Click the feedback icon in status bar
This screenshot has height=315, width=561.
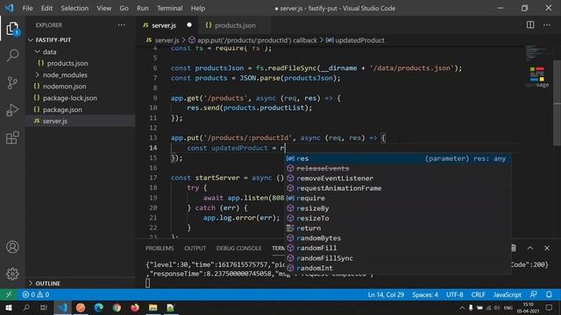click(x=533, y=295)
